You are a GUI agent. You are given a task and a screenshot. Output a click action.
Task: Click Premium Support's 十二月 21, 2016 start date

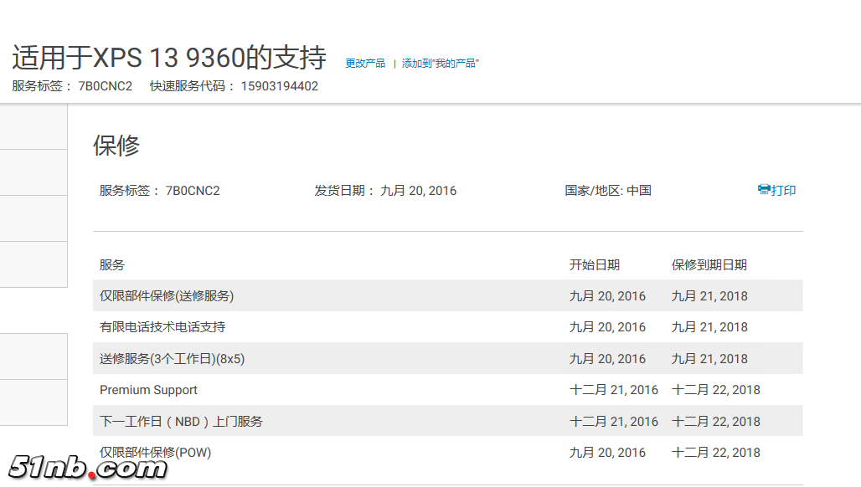(614, 390)
